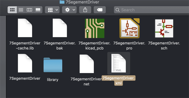Viewport: 189px width, 98px height.
Task: Click the Edit Tags toolbar button
Action: 100,10
